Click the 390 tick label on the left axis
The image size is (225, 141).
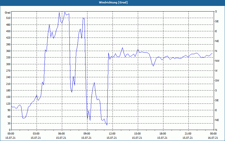coord(8,45)
